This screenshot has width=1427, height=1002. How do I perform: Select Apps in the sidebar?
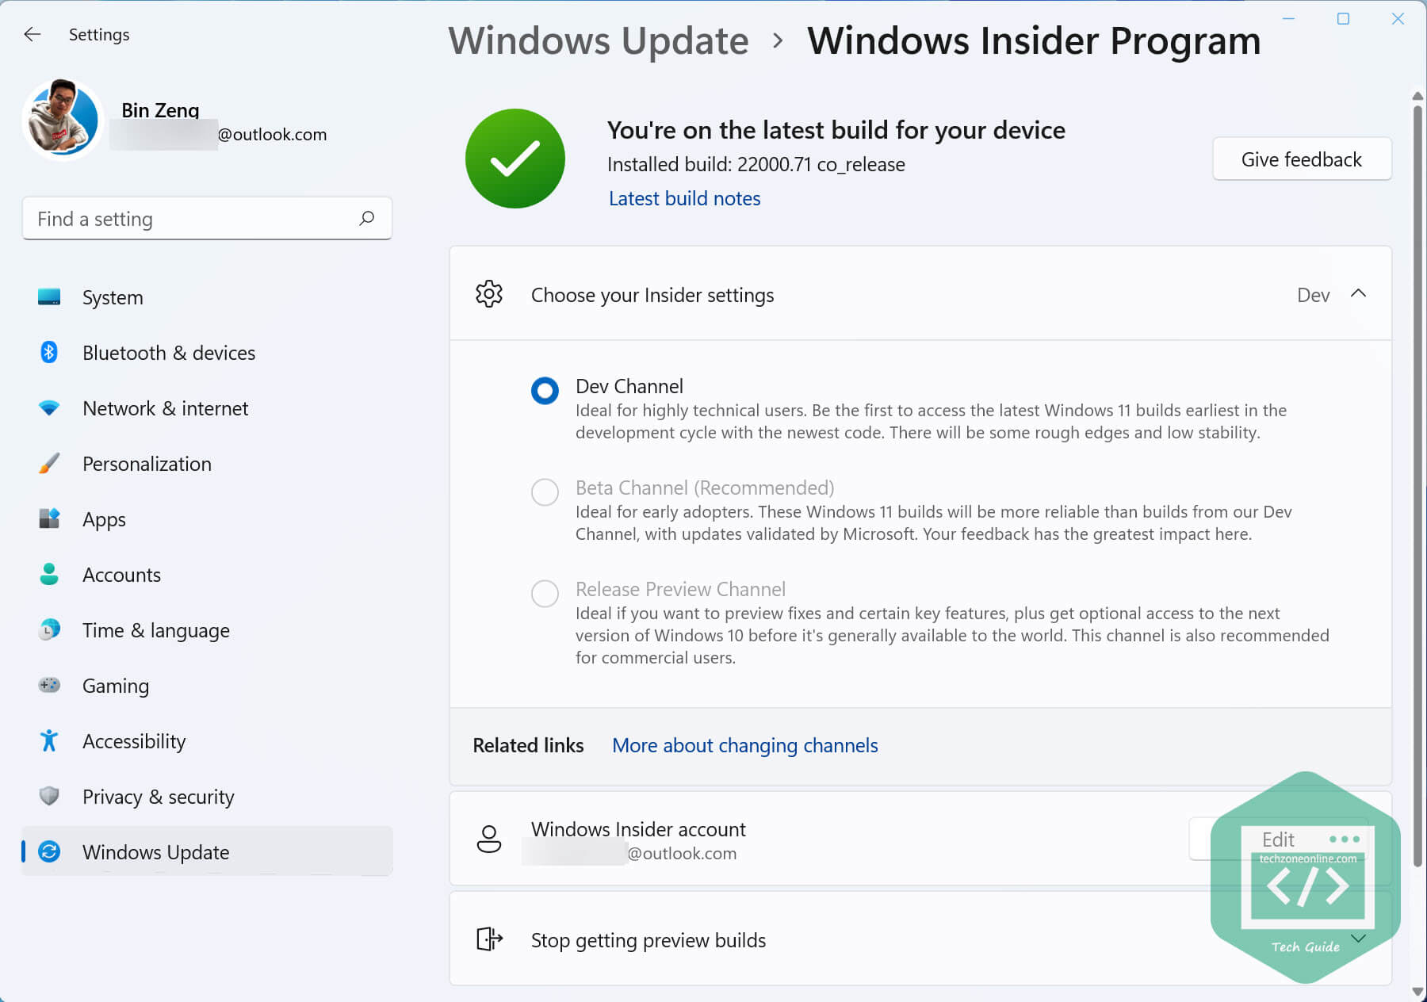tap(207, 519)
